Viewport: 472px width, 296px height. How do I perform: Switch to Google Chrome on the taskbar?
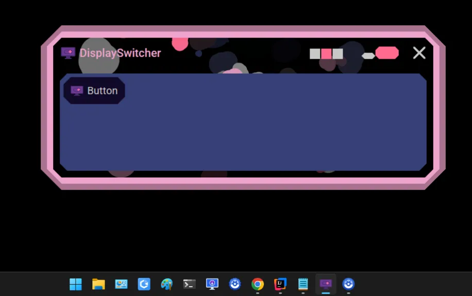pyautogui.click(x=258, y=284)
